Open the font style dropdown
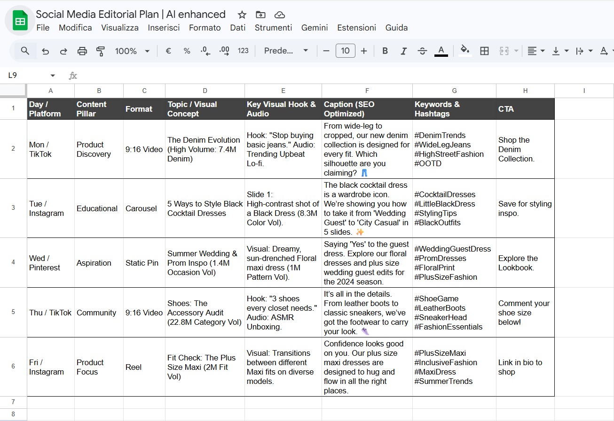This screenshot has height=421, width=614. click(286, 51)
